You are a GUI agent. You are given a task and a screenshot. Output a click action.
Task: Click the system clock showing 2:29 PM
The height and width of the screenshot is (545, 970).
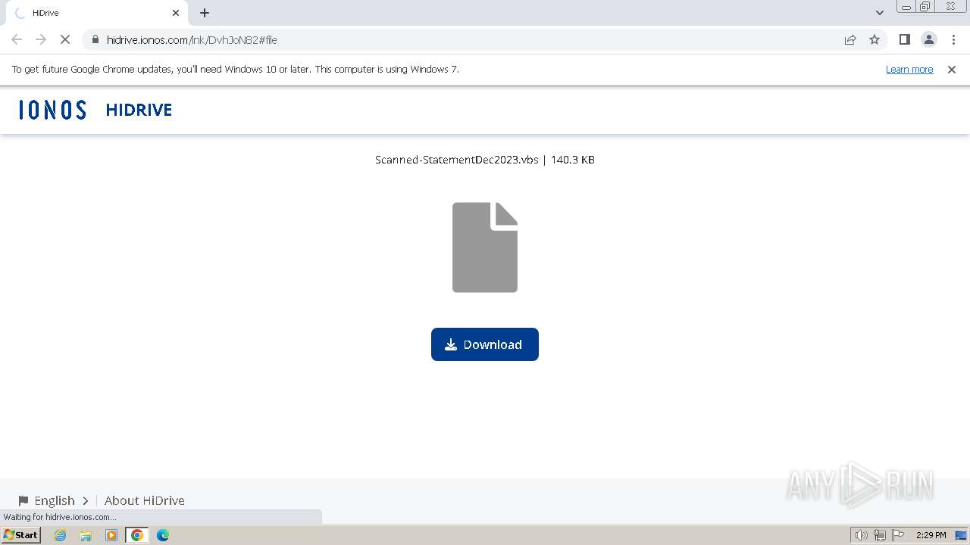pyautogui.click(x=931, y=535)
